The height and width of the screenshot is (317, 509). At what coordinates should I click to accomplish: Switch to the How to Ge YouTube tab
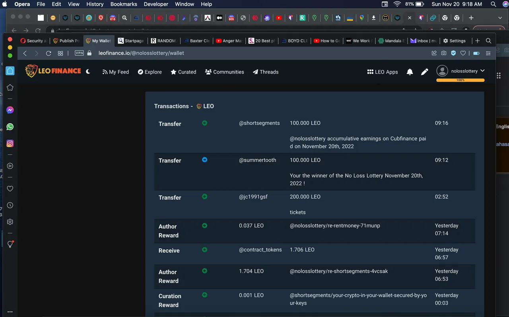326,41
